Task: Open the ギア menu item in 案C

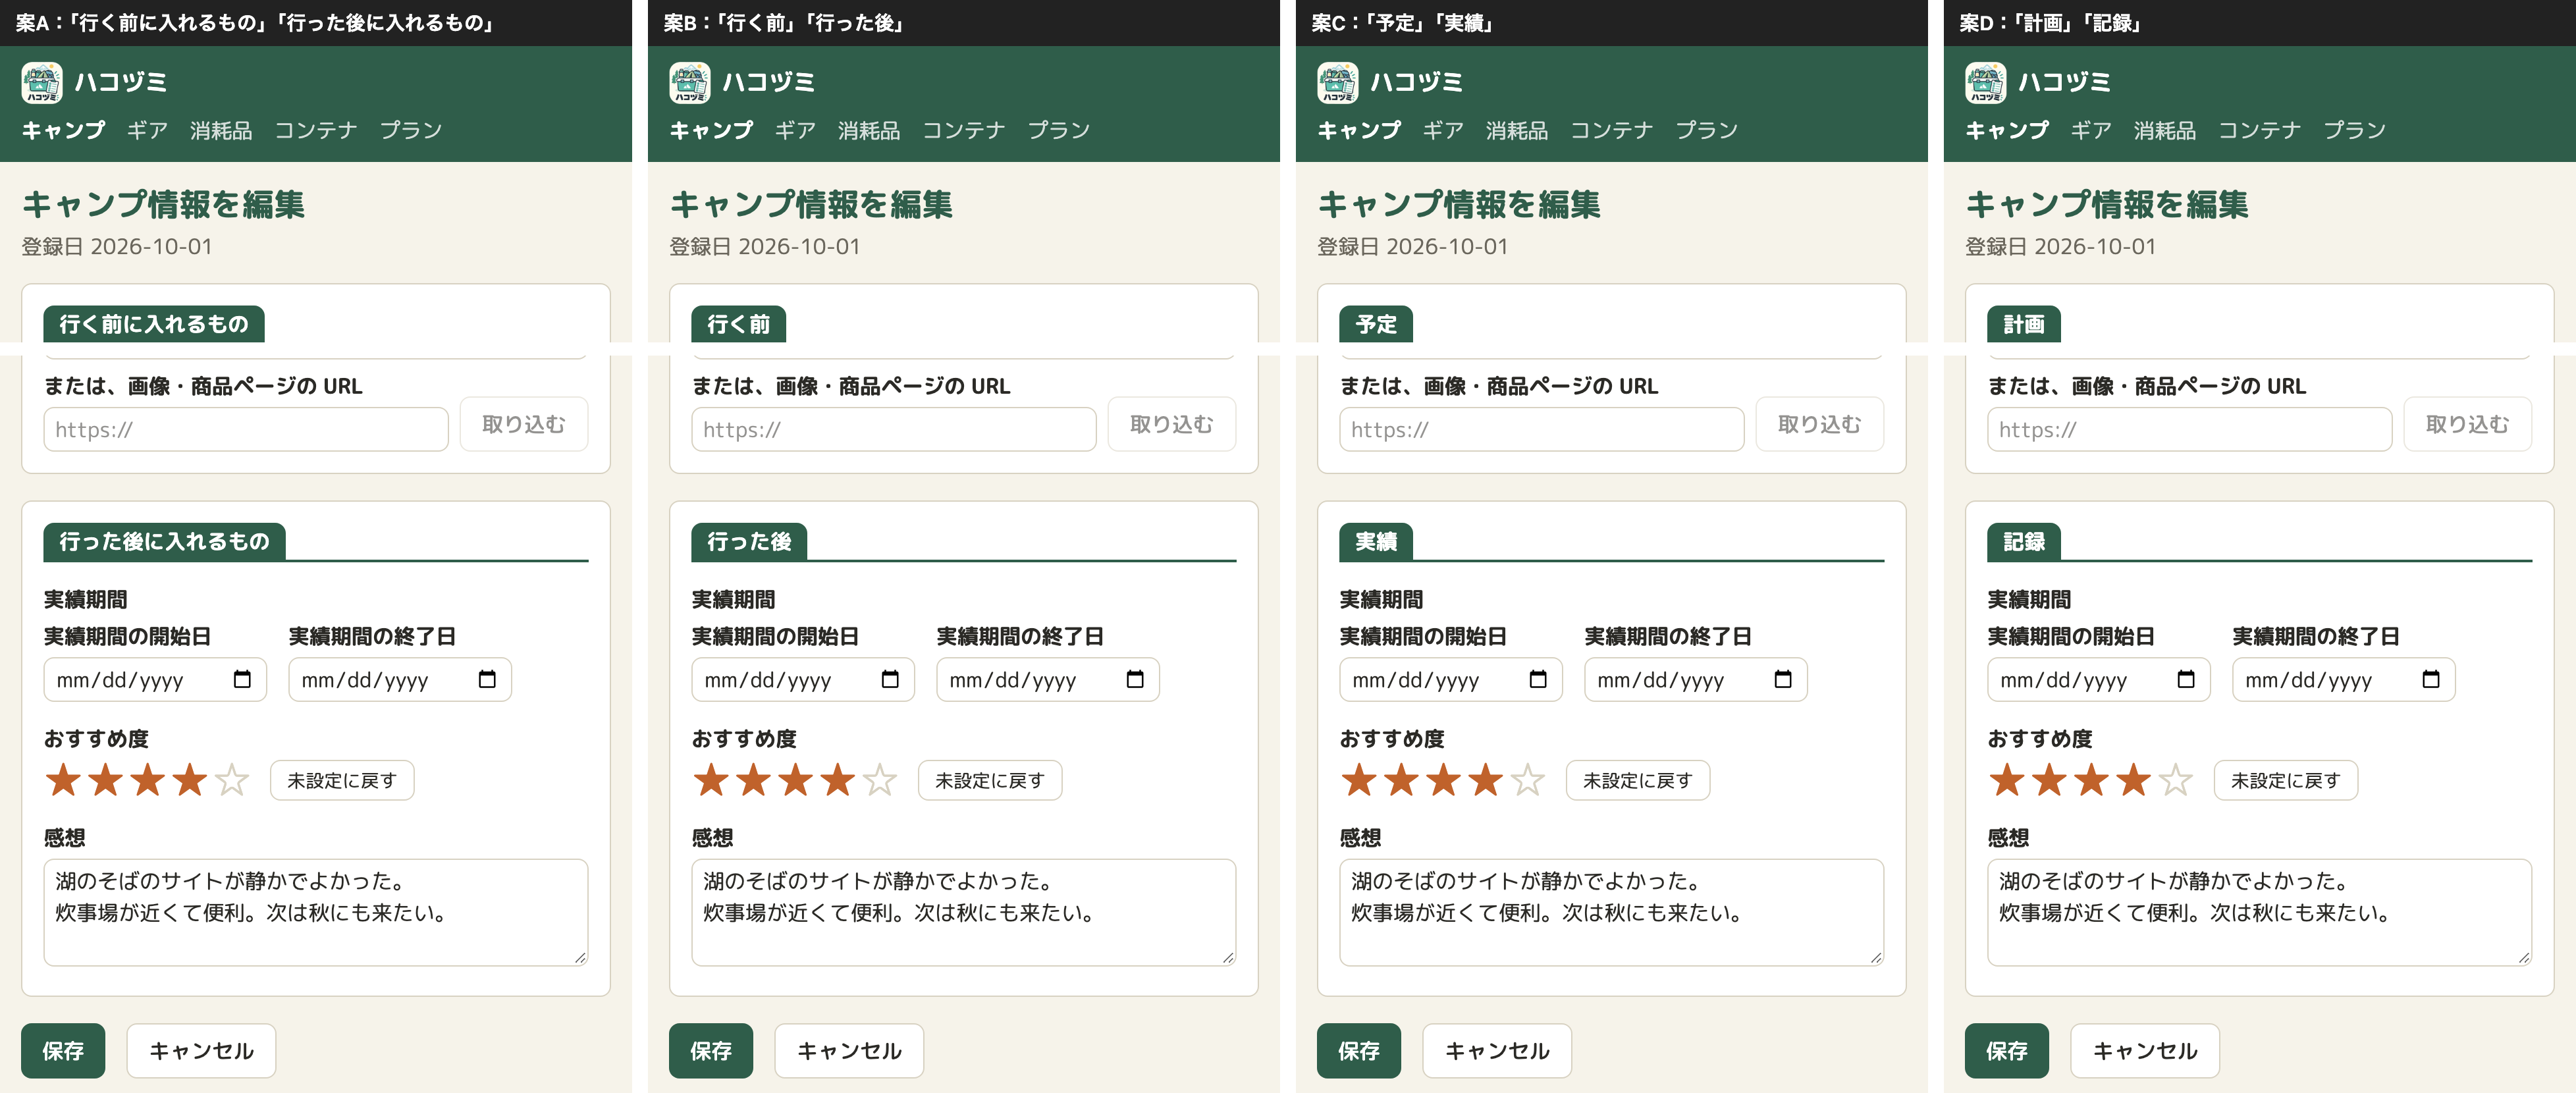Action: [x=1443, y=130]
